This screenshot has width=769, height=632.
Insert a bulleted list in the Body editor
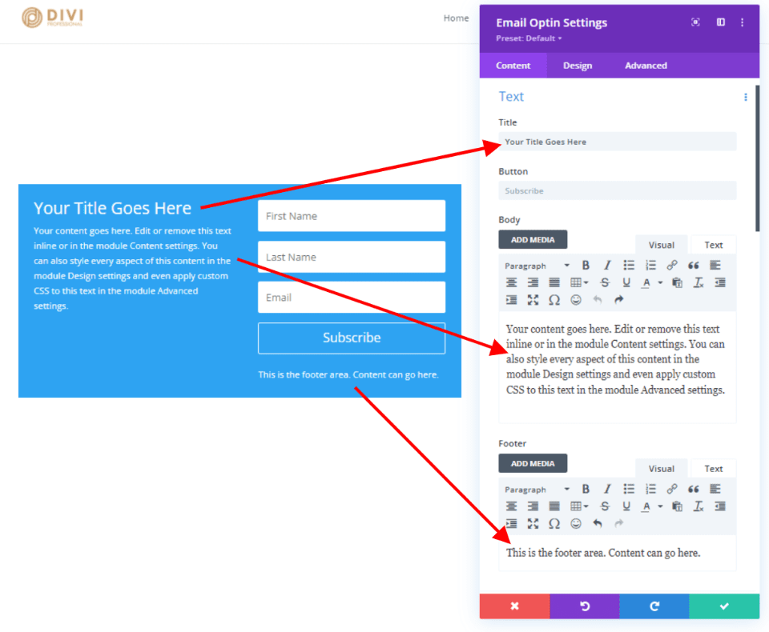coord(629,264)
